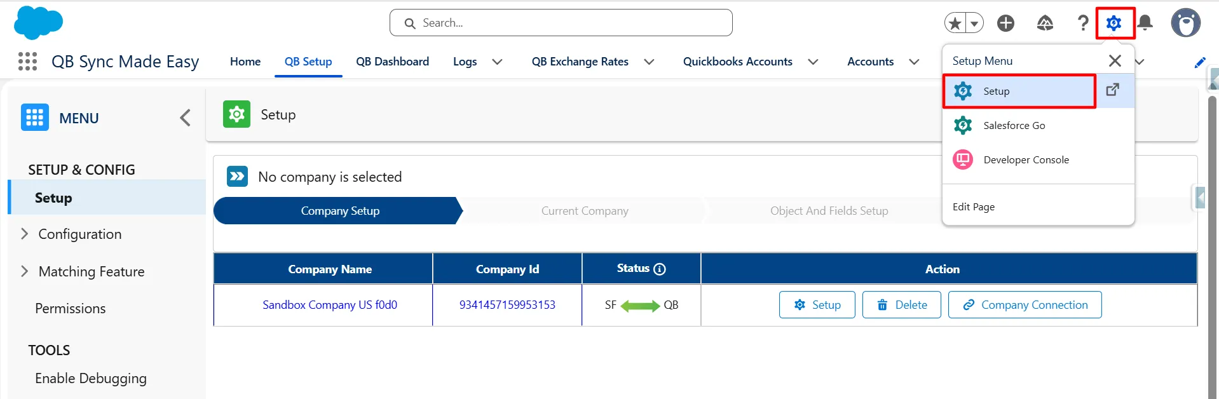Click the Setup button in Action column
Image resolution: width=1219 pixels, height=399 pixels.
point(817,305)
